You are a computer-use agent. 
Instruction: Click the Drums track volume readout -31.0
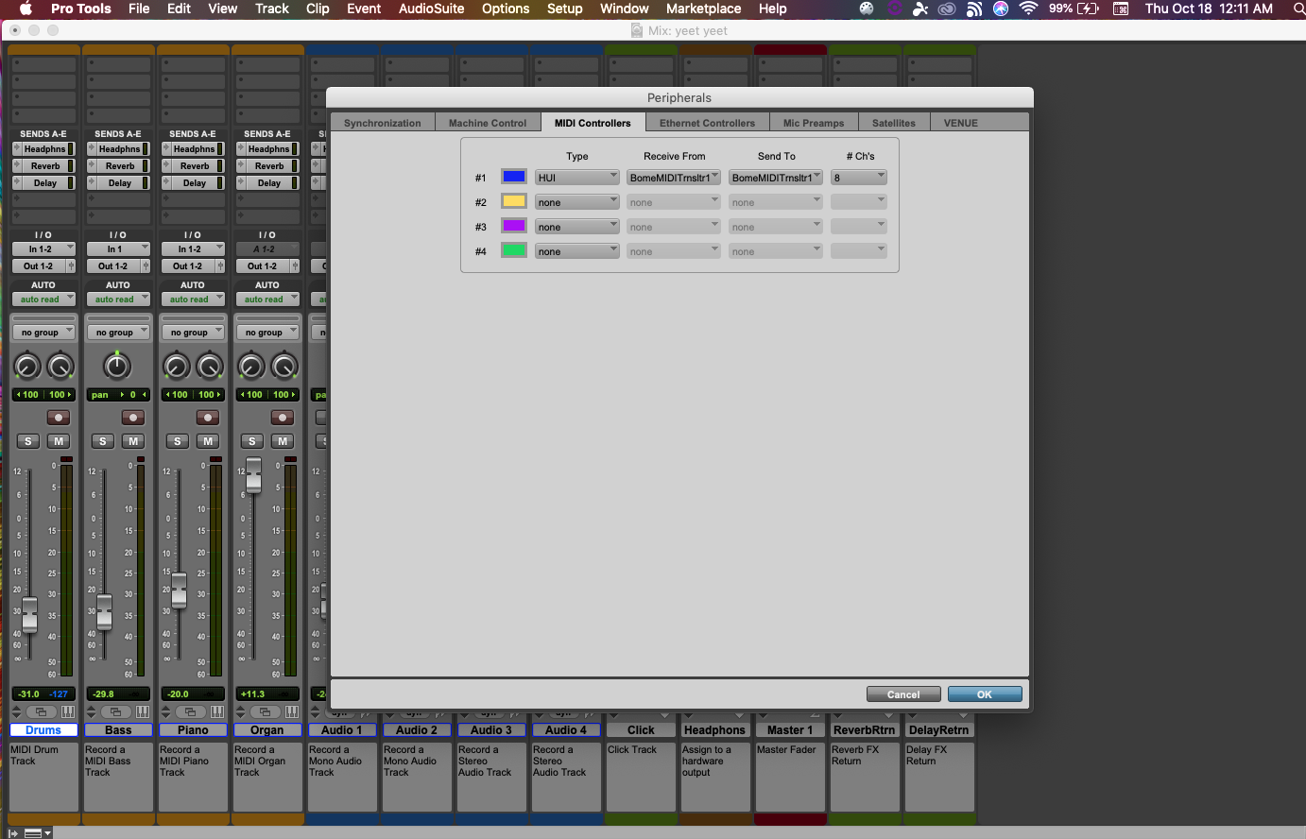pyautogui.click(x=29, y=693)
